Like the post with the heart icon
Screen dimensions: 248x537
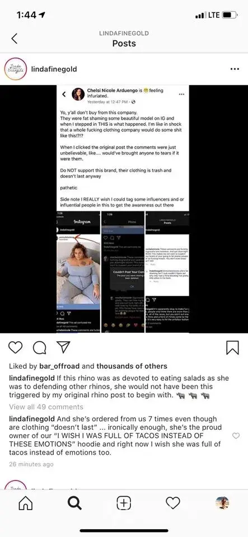coord(15,347)
